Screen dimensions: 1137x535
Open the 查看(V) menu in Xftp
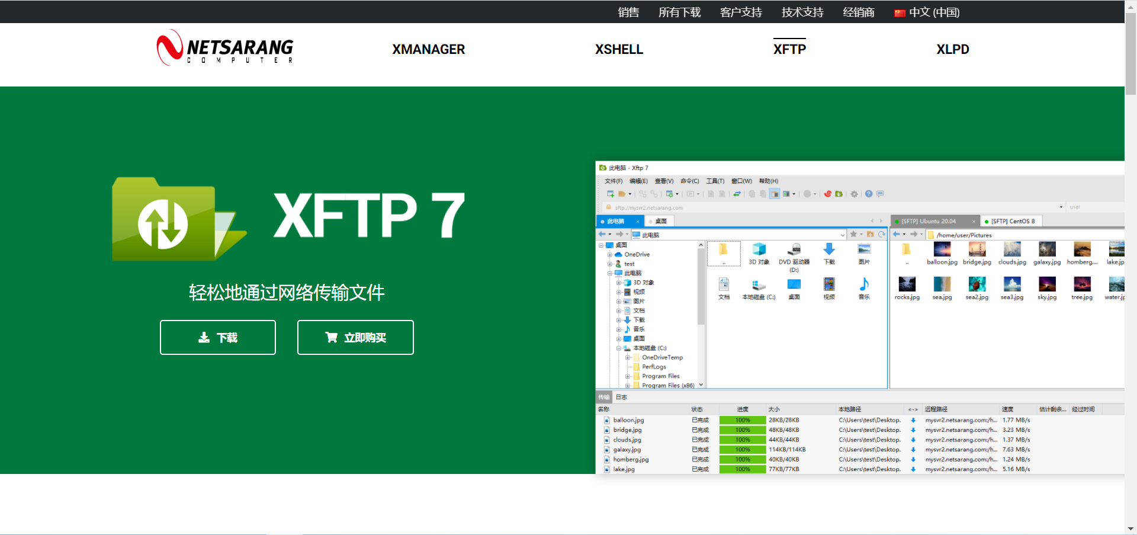664,181
